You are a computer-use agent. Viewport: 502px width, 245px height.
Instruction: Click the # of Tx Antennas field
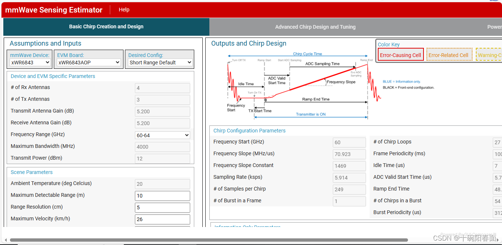163,100
